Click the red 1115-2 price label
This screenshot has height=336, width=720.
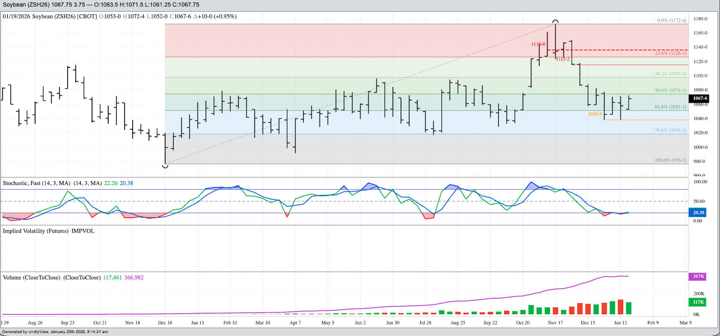(x=563, y=59)
